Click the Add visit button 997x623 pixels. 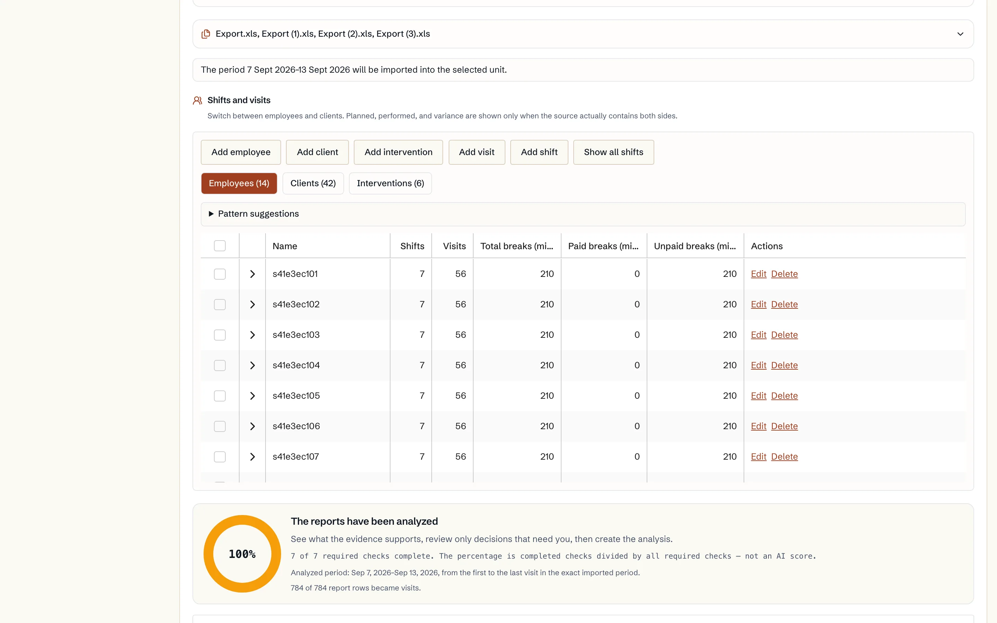click(477, 152)
